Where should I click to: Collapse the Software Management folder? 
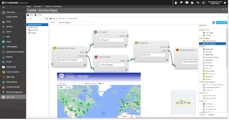point(200,82)
